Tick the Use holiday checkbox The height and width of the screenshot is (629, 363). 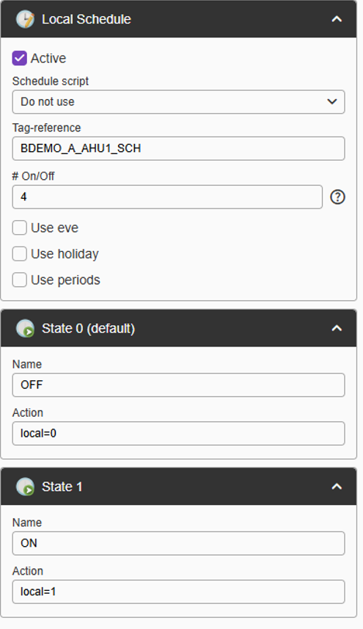click(19, 254)
